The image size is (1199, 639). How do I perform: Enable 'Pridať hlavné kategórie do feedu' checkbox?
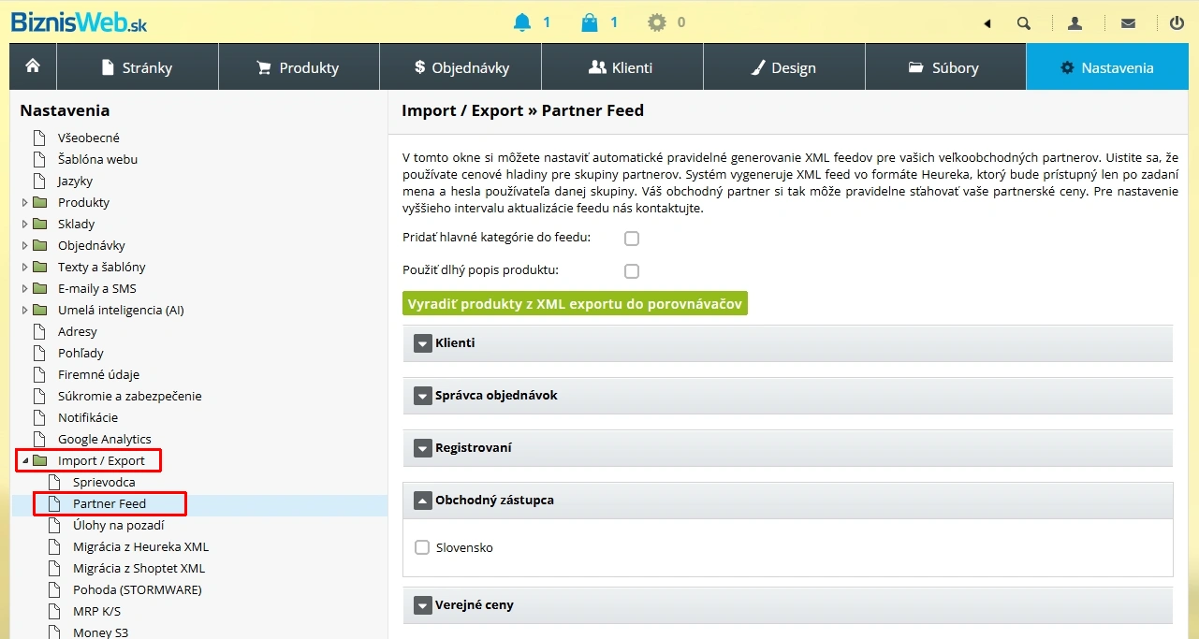(x=632, y=238)
